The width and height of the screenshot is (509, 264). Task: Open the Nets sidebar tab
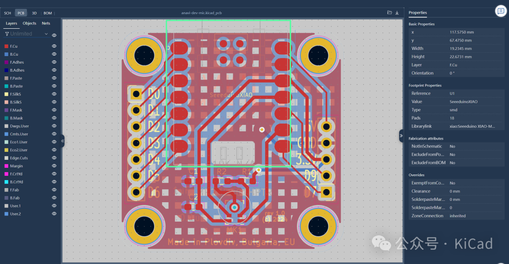tap(46, 24)
